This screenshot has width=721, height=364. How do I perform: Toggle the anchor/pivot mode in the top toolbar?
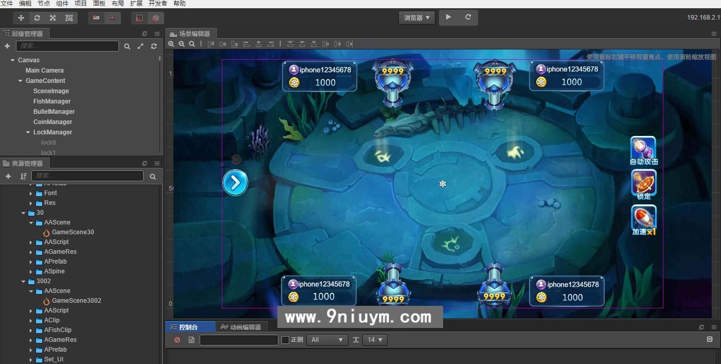96,18
